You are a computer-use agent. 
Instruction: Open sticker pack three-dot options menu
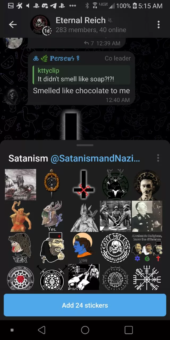click(x=158, y=158)
